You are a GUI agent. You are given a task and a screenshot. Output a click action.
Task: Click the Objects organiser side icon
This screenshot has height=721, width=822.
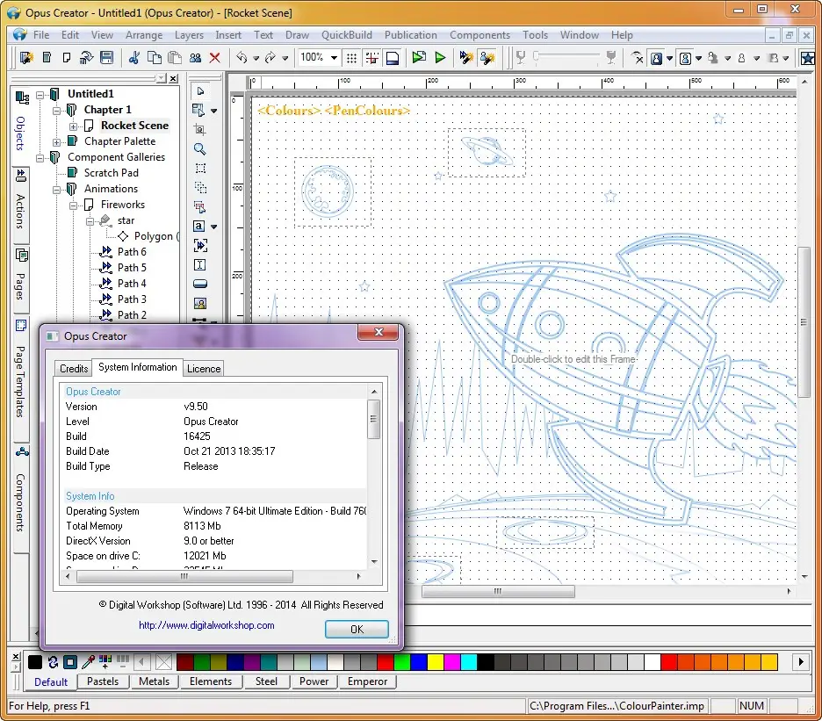[x=21, y=97]
